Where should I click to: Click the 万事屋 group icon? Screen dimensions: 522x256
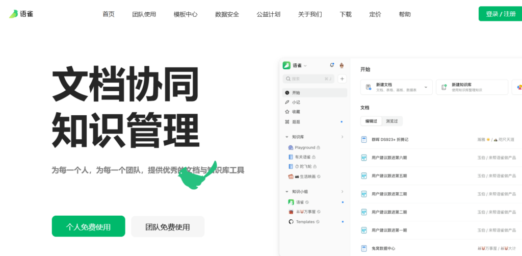(291, 212)
